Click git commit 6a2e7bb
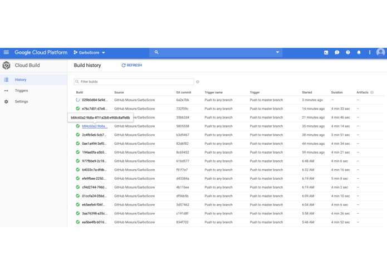This screenshot has width=387, height=275. [183, 100]
